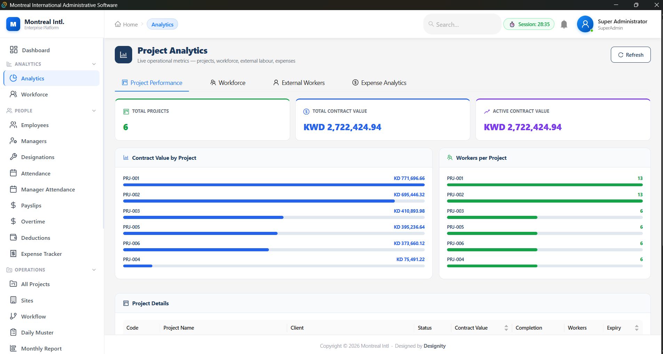Click the Payslips dollar icon

(13, 205)
